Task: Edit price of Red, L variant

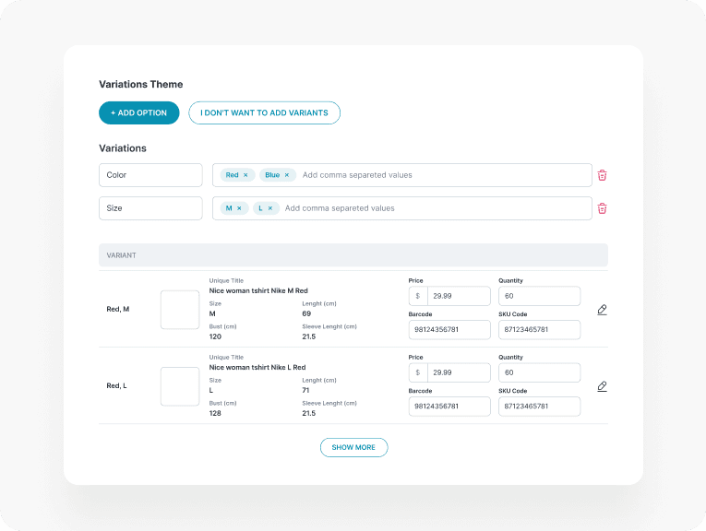Action: (459, 372)
